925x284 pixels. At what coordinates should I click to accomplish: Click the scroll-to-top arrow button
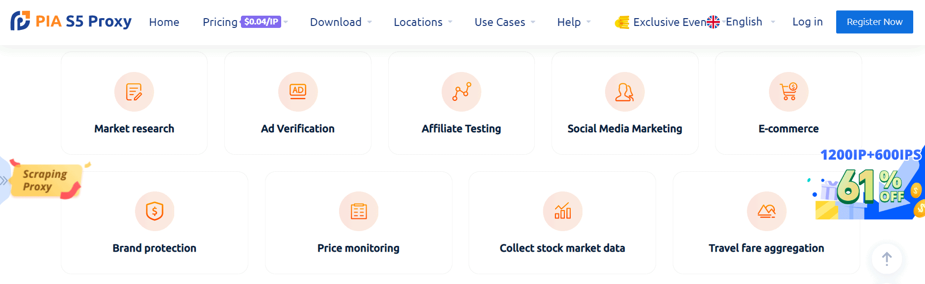click(x=887, y=259)
